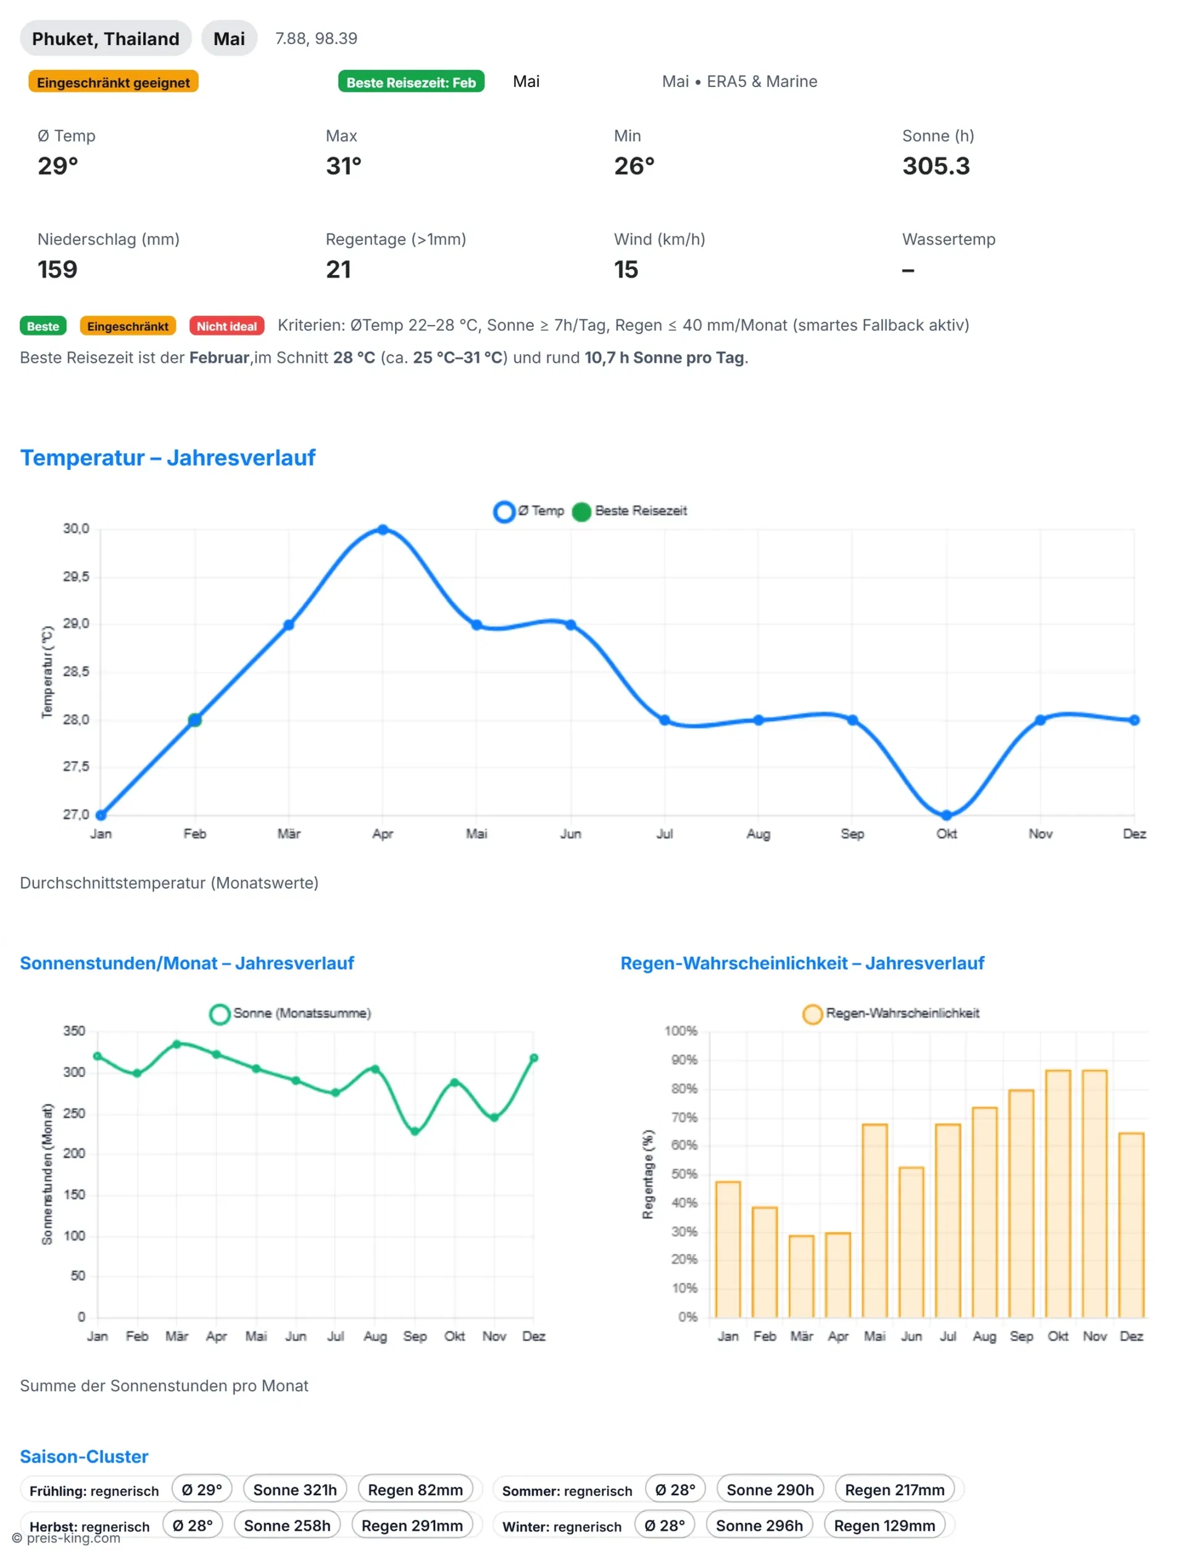Toggle Regen-Wahrscheinlichkeit legend marker

tap(812, 1014)
